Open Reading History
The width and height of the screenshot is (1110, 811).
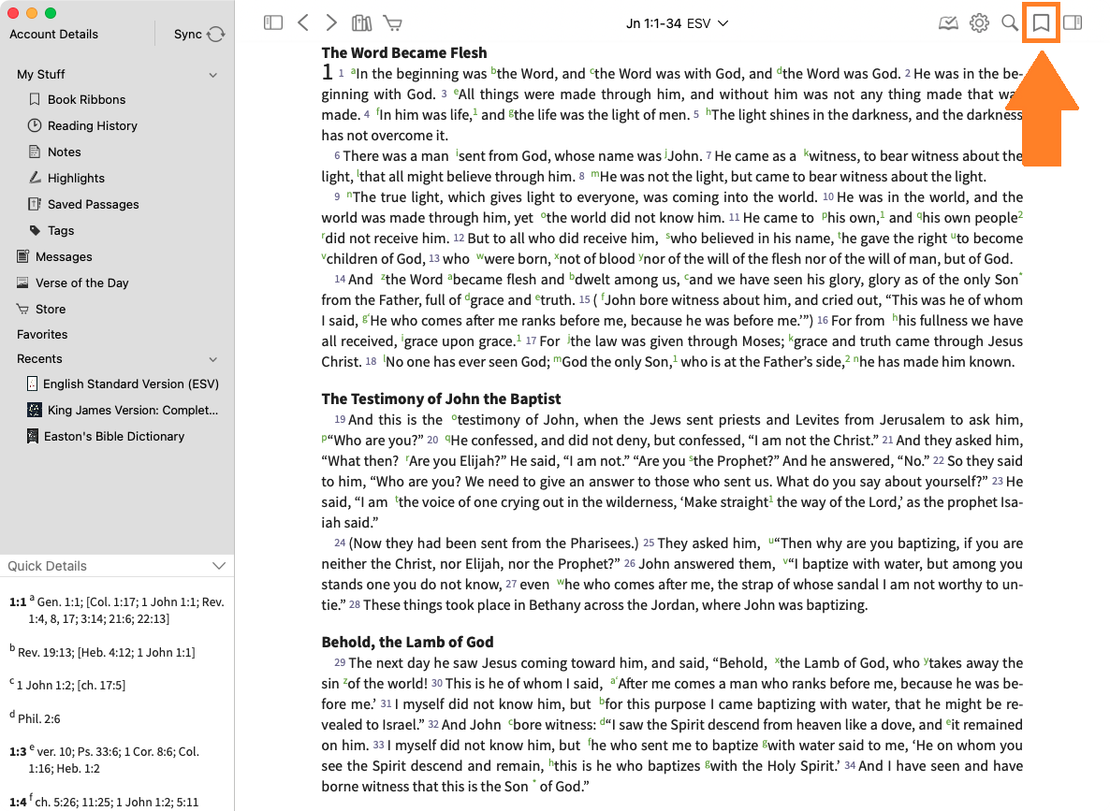click(92, 125)
